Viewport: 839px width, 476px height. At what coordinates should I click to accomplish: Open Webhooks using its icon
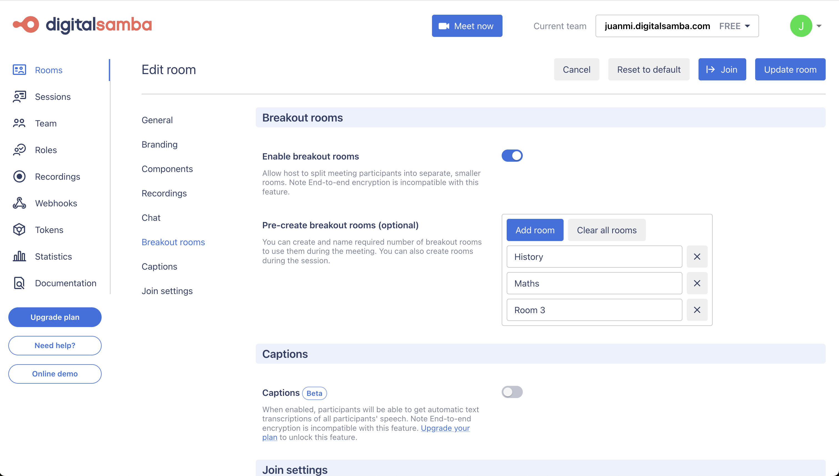coord(19,203)
